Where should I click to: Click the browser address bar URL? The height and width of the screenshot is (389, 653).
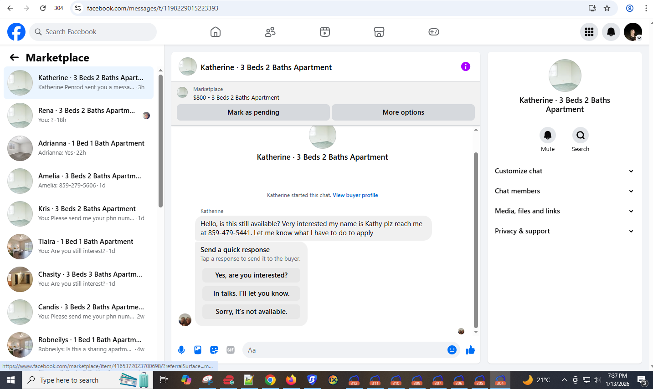click(153, 8)
